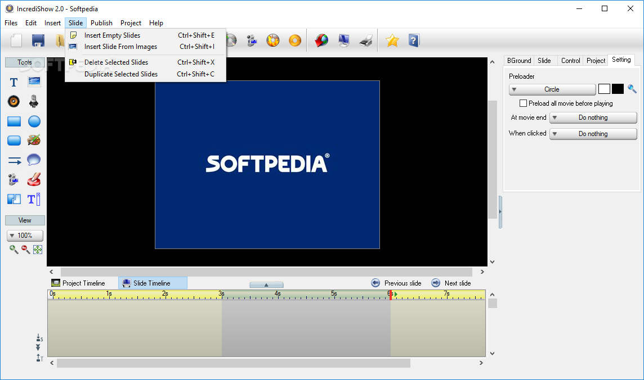Click the timeline collapse arrow handle
Viewport: 644px width, 380px height.
point(266,284)
